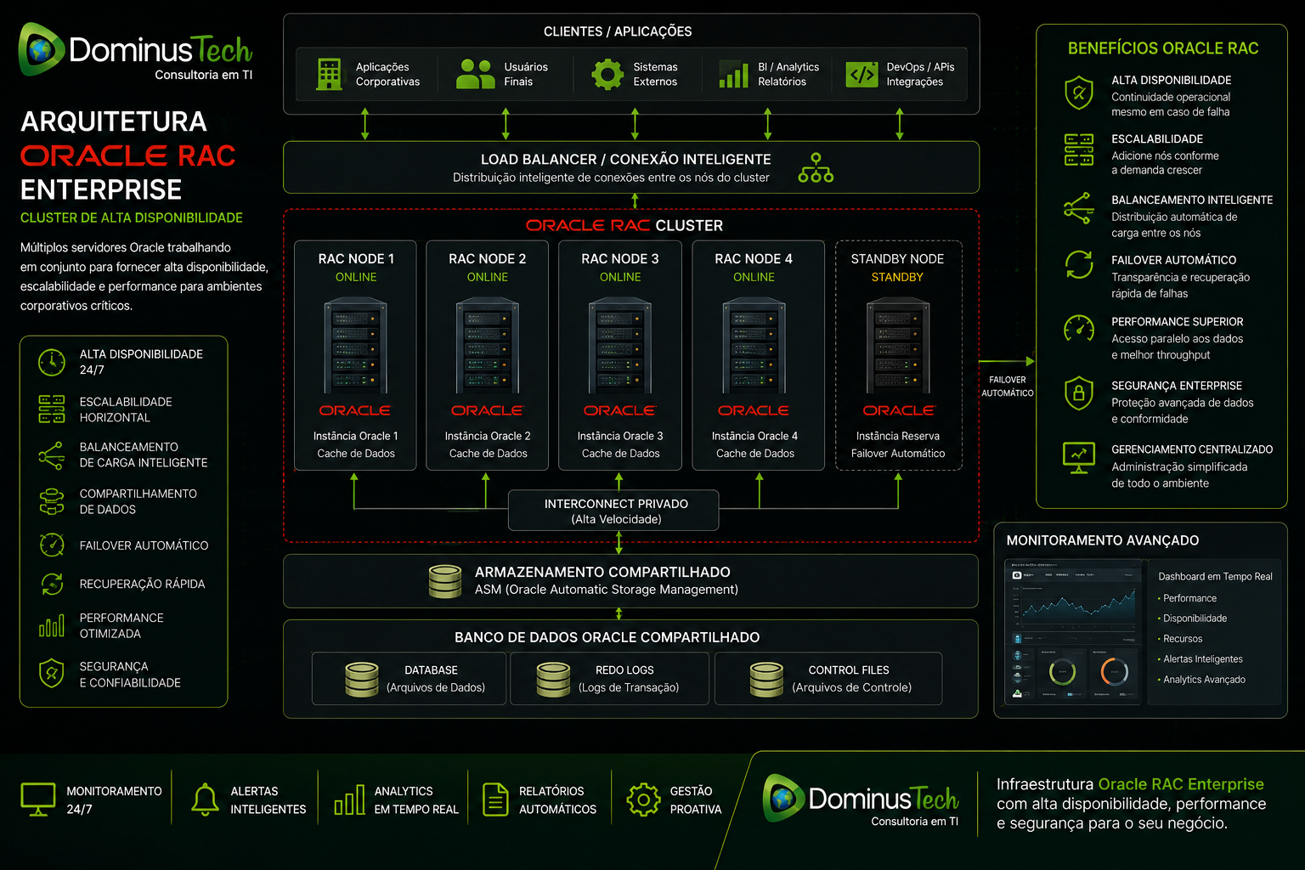The image size is (1305, 870).
Task: Click the Database arquivos de dados disk icon
Action: pos(362,680)
